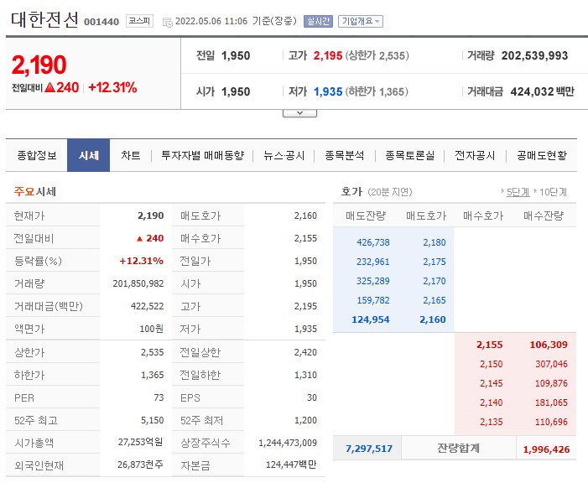Open 투자자별 매매동향 tab
The width and height of the screenshot is (588, 488).
tap(202, 155)
